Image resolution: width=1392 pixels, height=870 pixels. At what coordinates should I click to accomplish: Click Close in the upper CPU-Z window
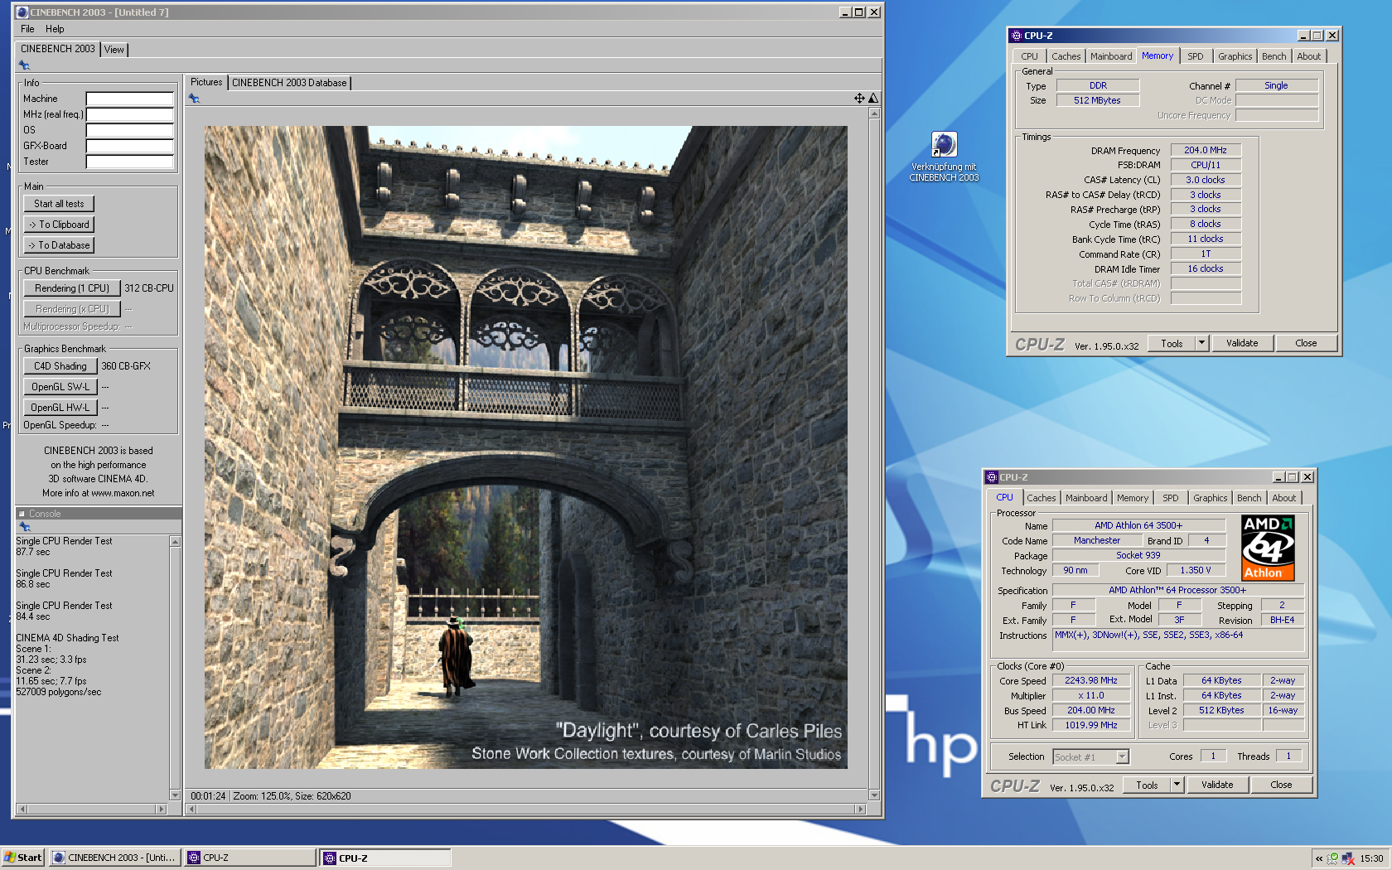pos(1306,343)
